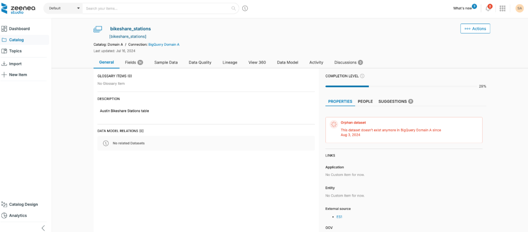This screenshot has width=528, height=232.
Task: Switch to the Lineage tab
Action: click(x=230, y=62)
